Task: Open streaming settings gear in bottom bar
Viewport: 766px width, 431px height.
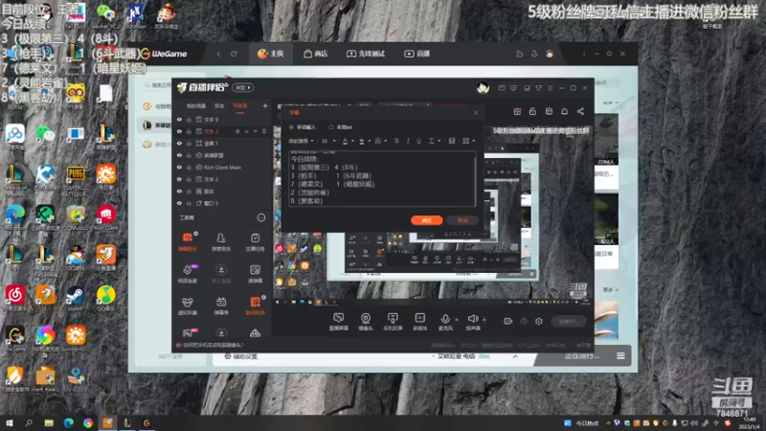Action: [x=539, y=321]
